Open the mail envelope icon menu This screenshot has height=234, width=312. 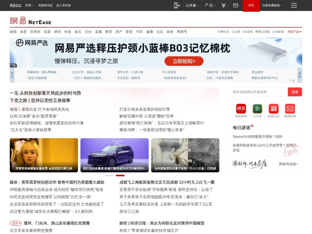[x=237, y=5]
